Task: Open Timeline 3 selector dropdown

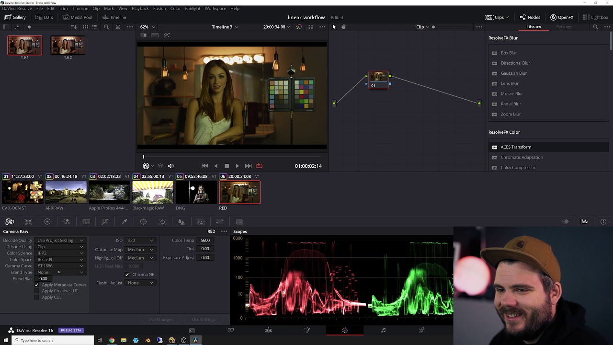Action: [225, 27]
